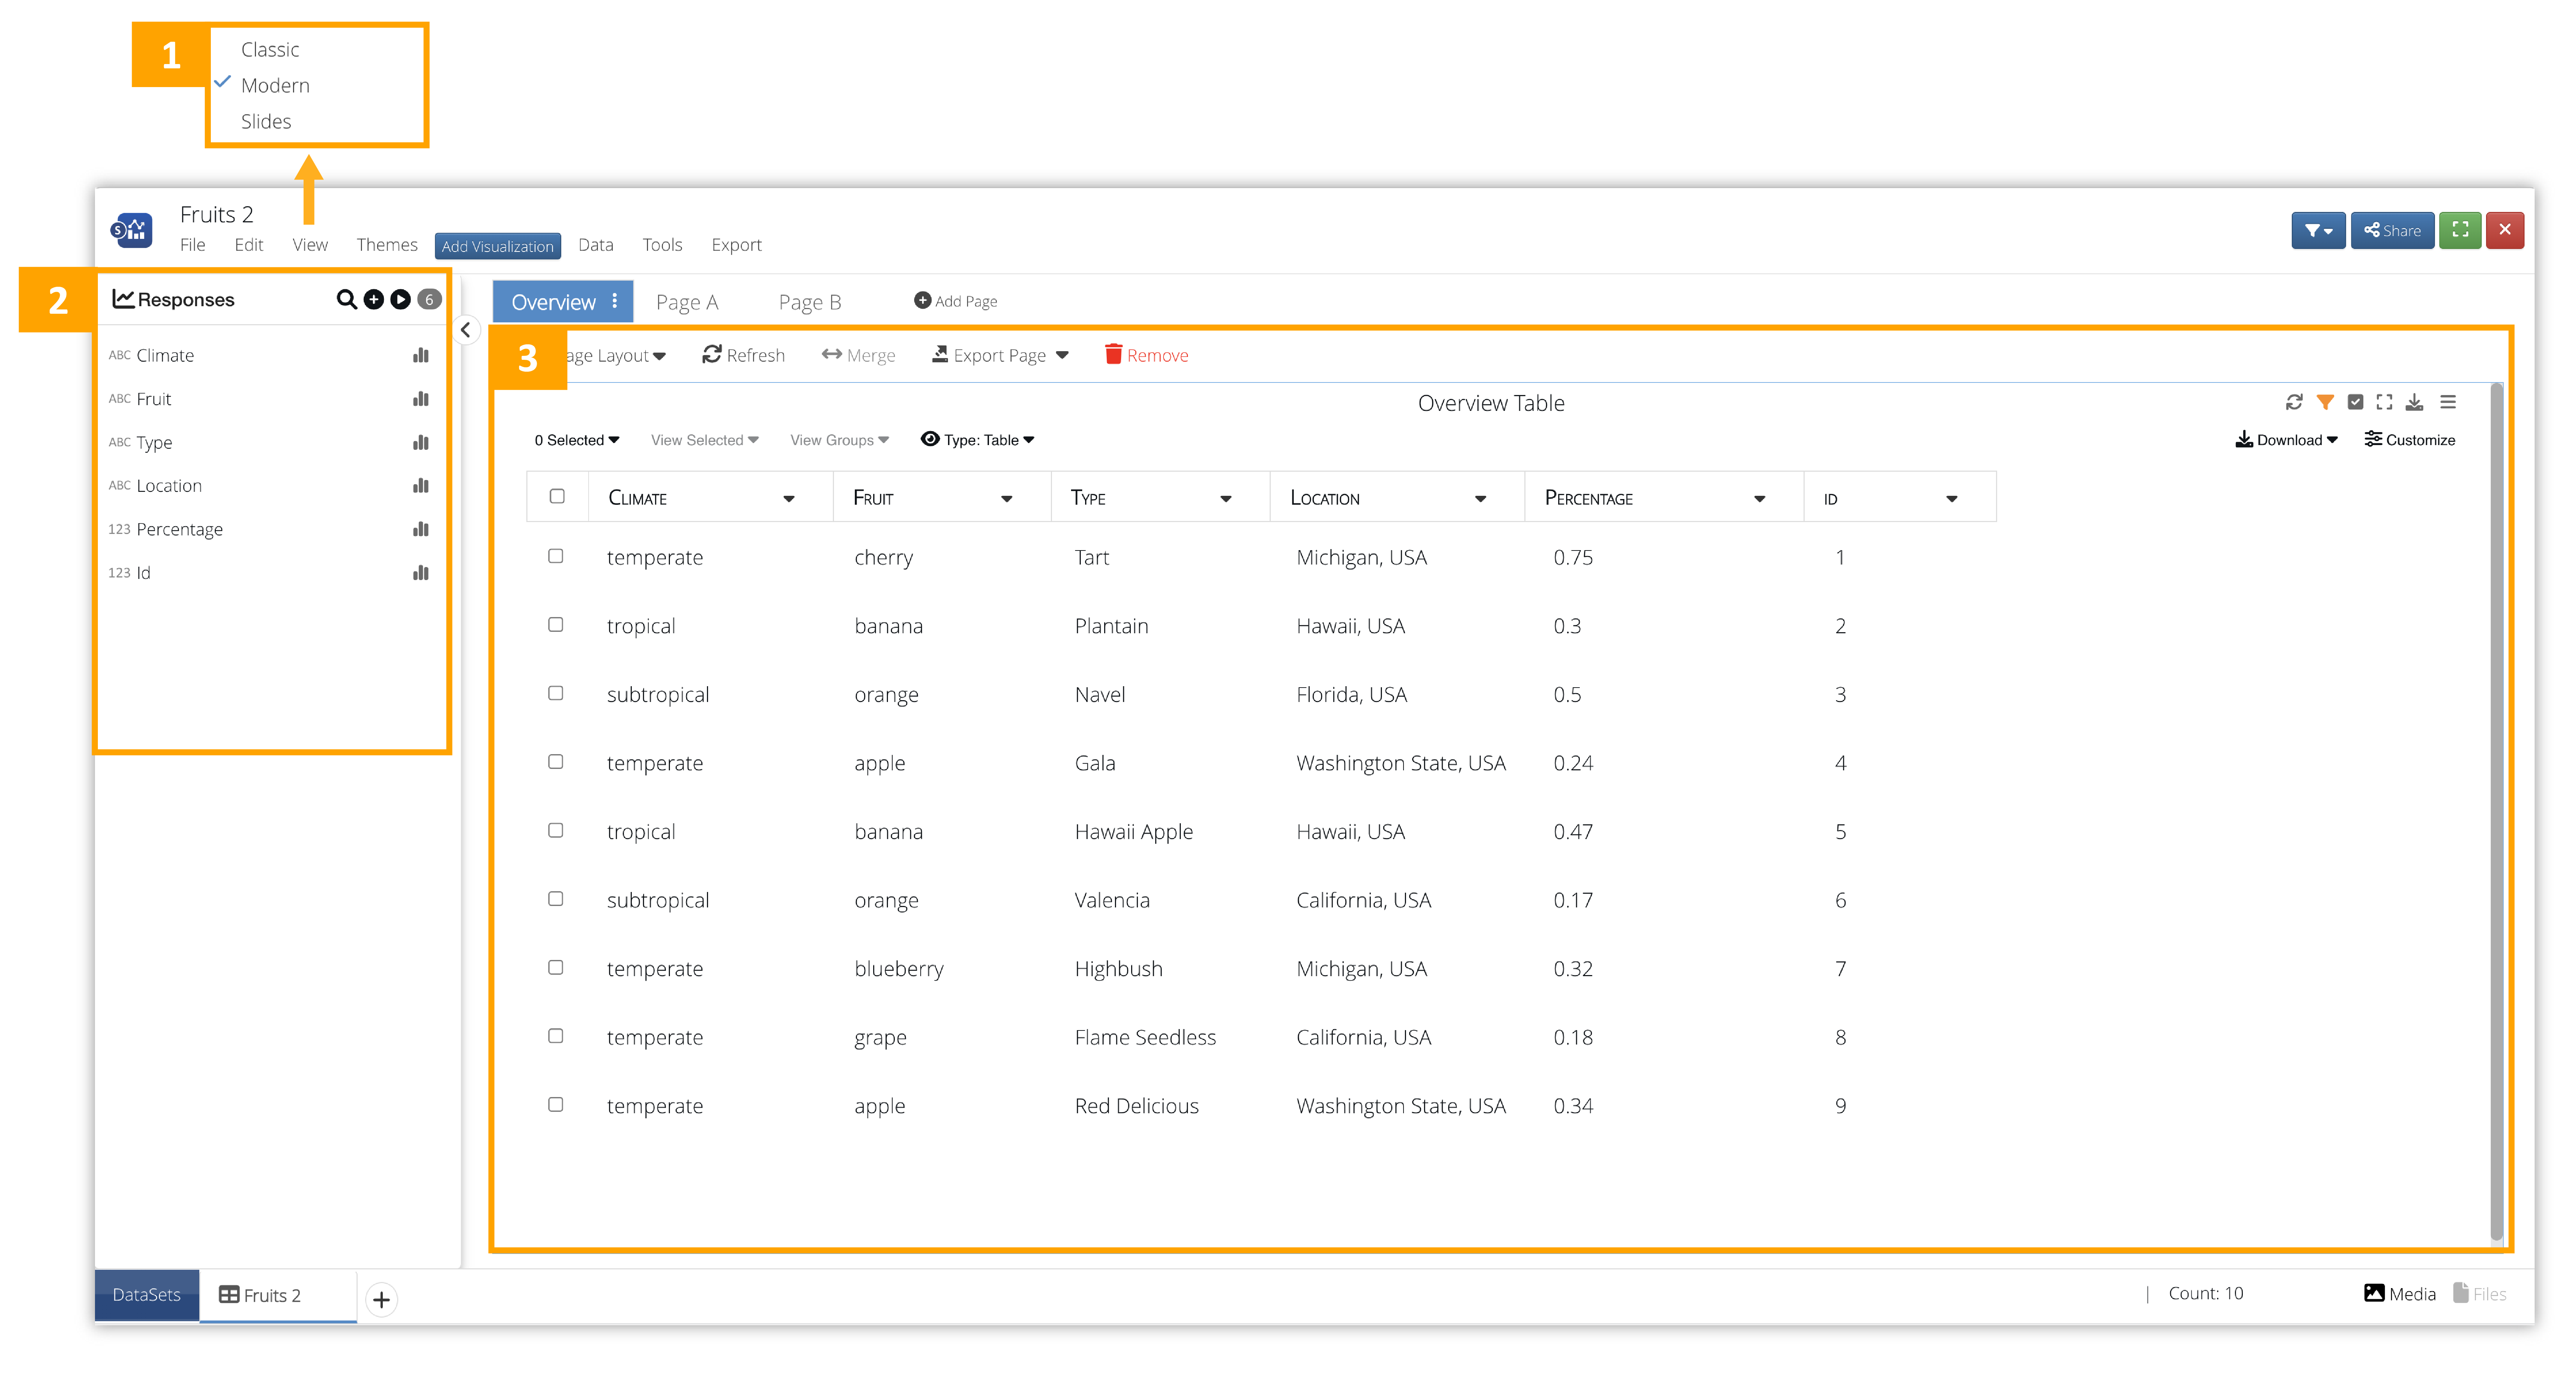Open the blue filter dropdown top right
This screenshot has height=1400, width=2576.
pyautogui.click(x=2318, y=230)
